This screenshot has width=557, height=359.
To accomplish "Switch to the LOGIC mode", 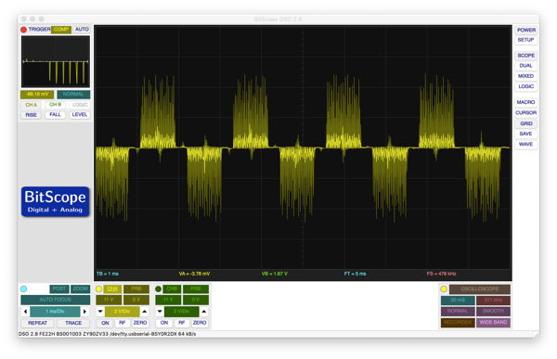I will click(525, 86).
